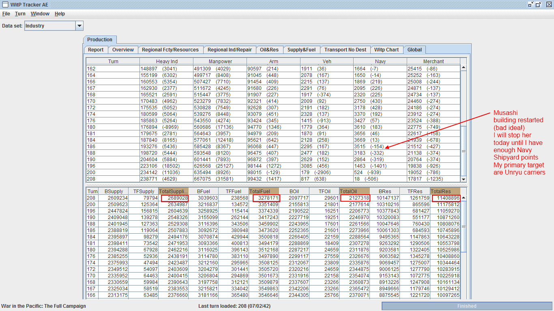Open the Window menu
Image resolution: width=554 pixels, height=311 pixels.
40,14
